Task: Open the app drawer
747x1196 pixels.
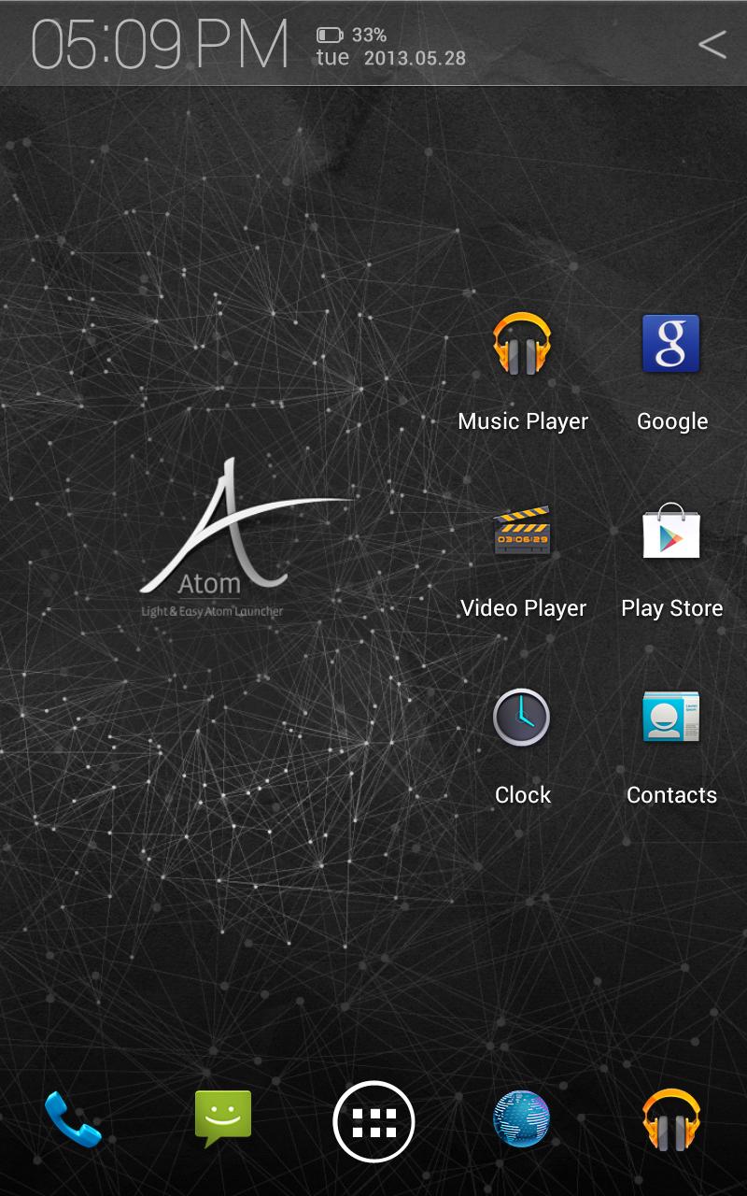Action: click(373, 1119)
